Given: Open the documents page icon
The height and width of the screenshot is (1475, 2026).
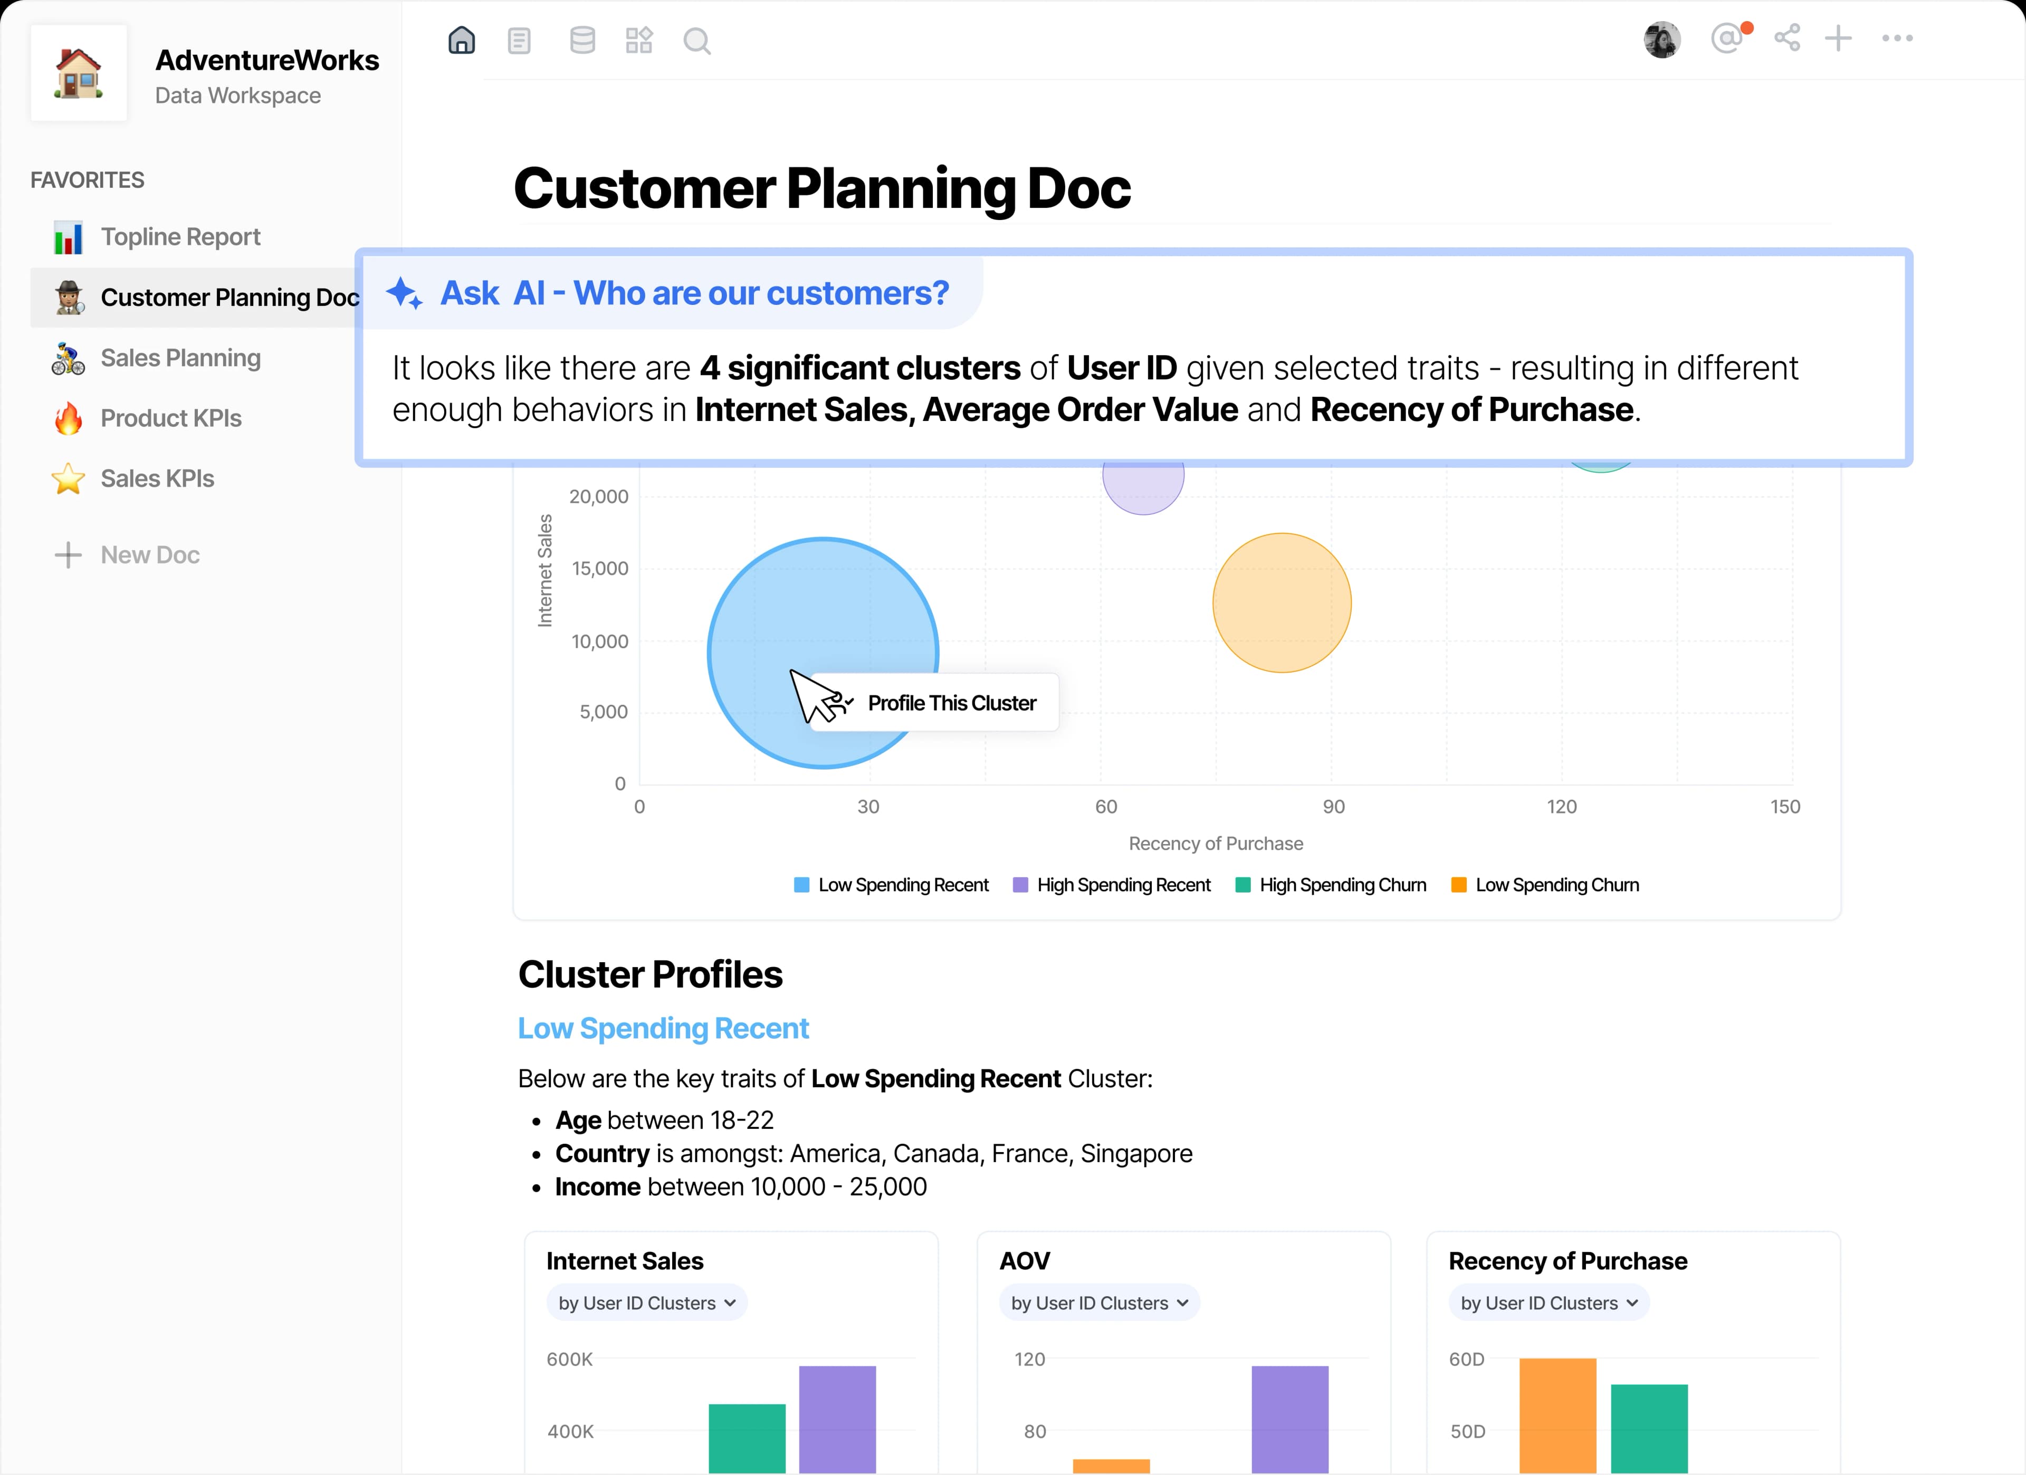Looking at the screenshot, I should pos(519,41).
